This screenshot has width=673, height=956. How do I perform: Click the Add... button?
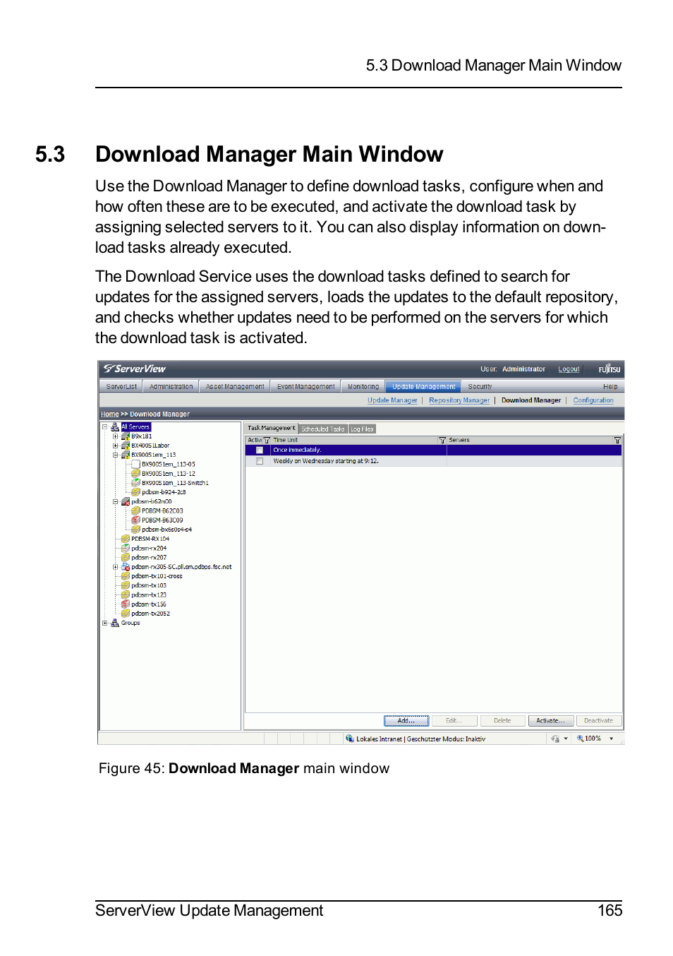pos(406,721)
